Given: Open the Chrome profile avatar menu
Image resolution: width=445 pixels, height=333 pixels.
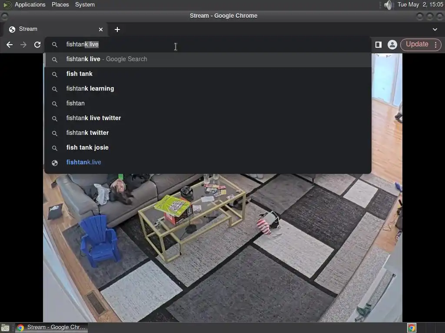Looking at the screenshot, I should [392, 45].
